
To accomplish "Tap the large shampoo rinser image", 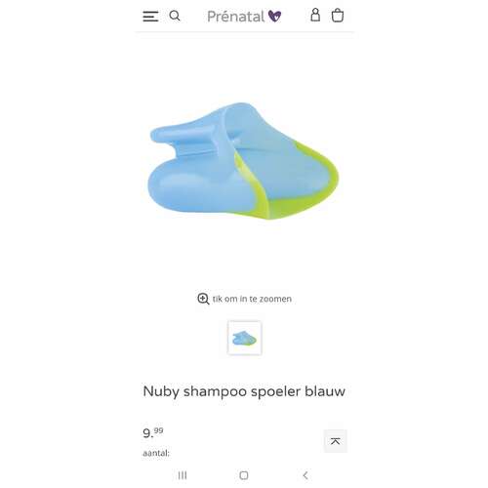I will 244,161.
